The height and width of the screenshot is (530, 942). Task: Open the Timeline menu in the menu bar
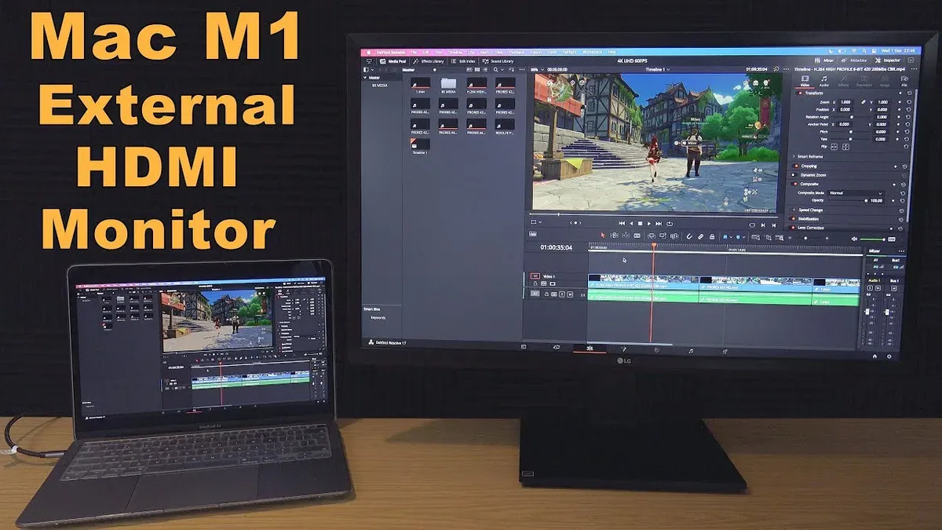(x=455, y=52)
